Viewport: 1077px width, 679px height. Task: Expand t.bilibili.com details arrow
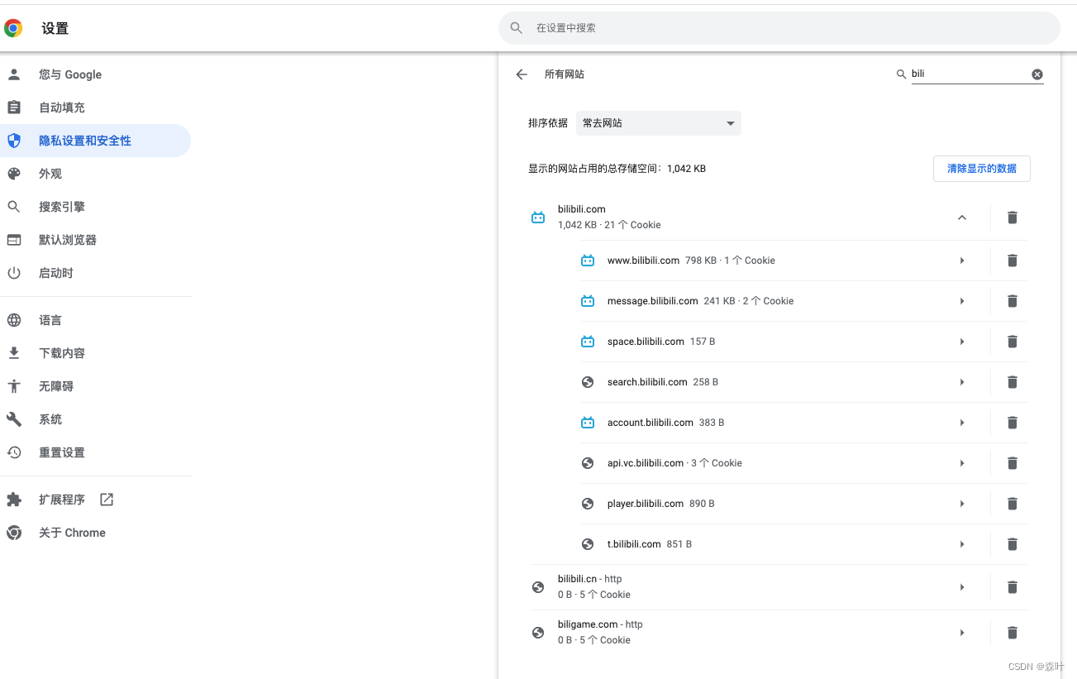coord(962,544)
